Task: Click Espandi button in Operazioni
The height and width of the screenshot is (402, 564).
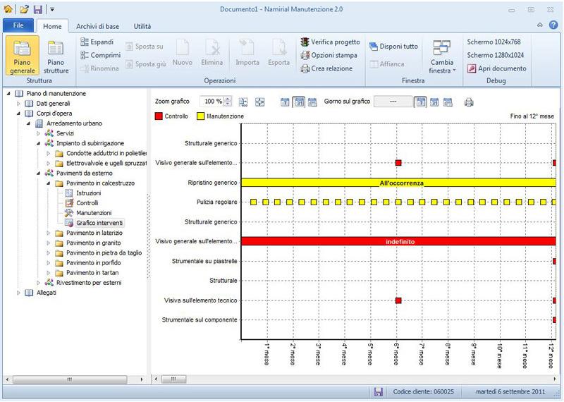Action: [x=99, y=42]
